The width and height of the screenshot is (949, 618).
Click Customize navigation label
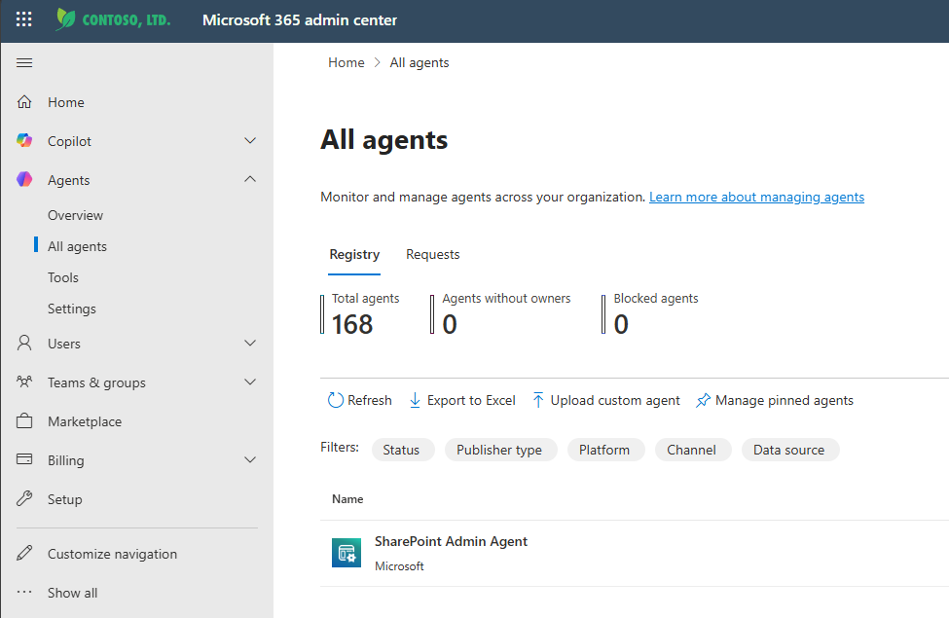[x=113, y=554]
